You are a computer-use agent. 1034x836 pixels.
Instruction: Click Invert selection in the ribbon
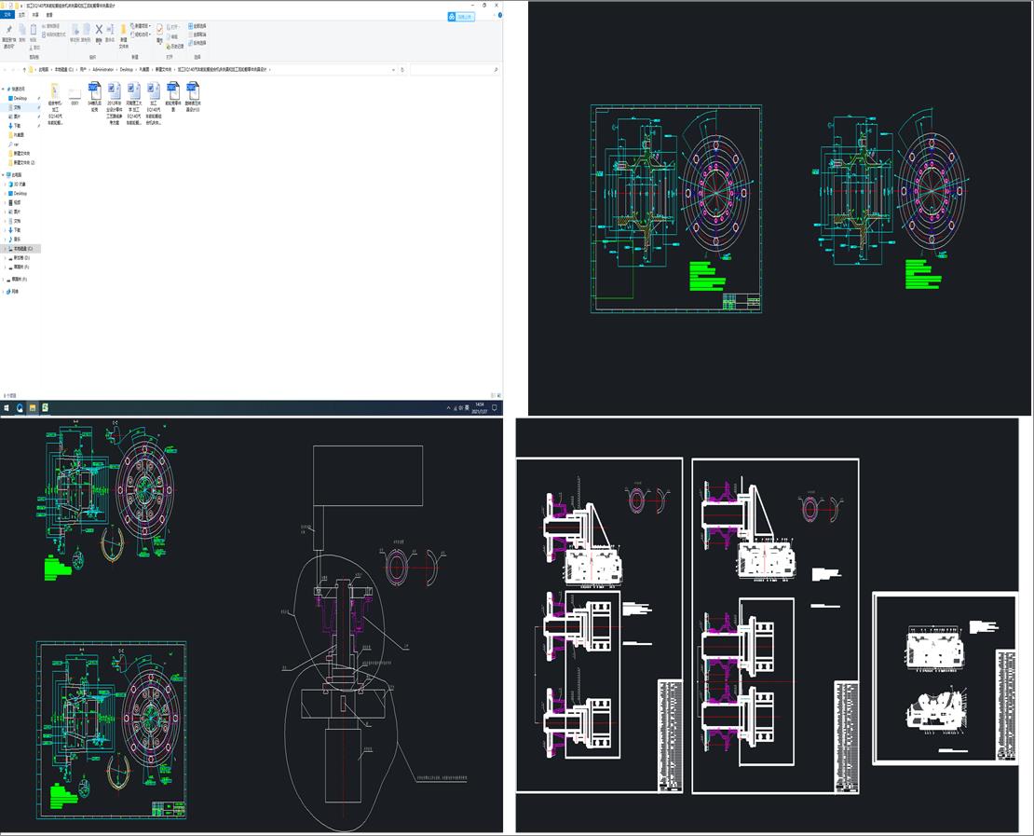tap(197, 43)
